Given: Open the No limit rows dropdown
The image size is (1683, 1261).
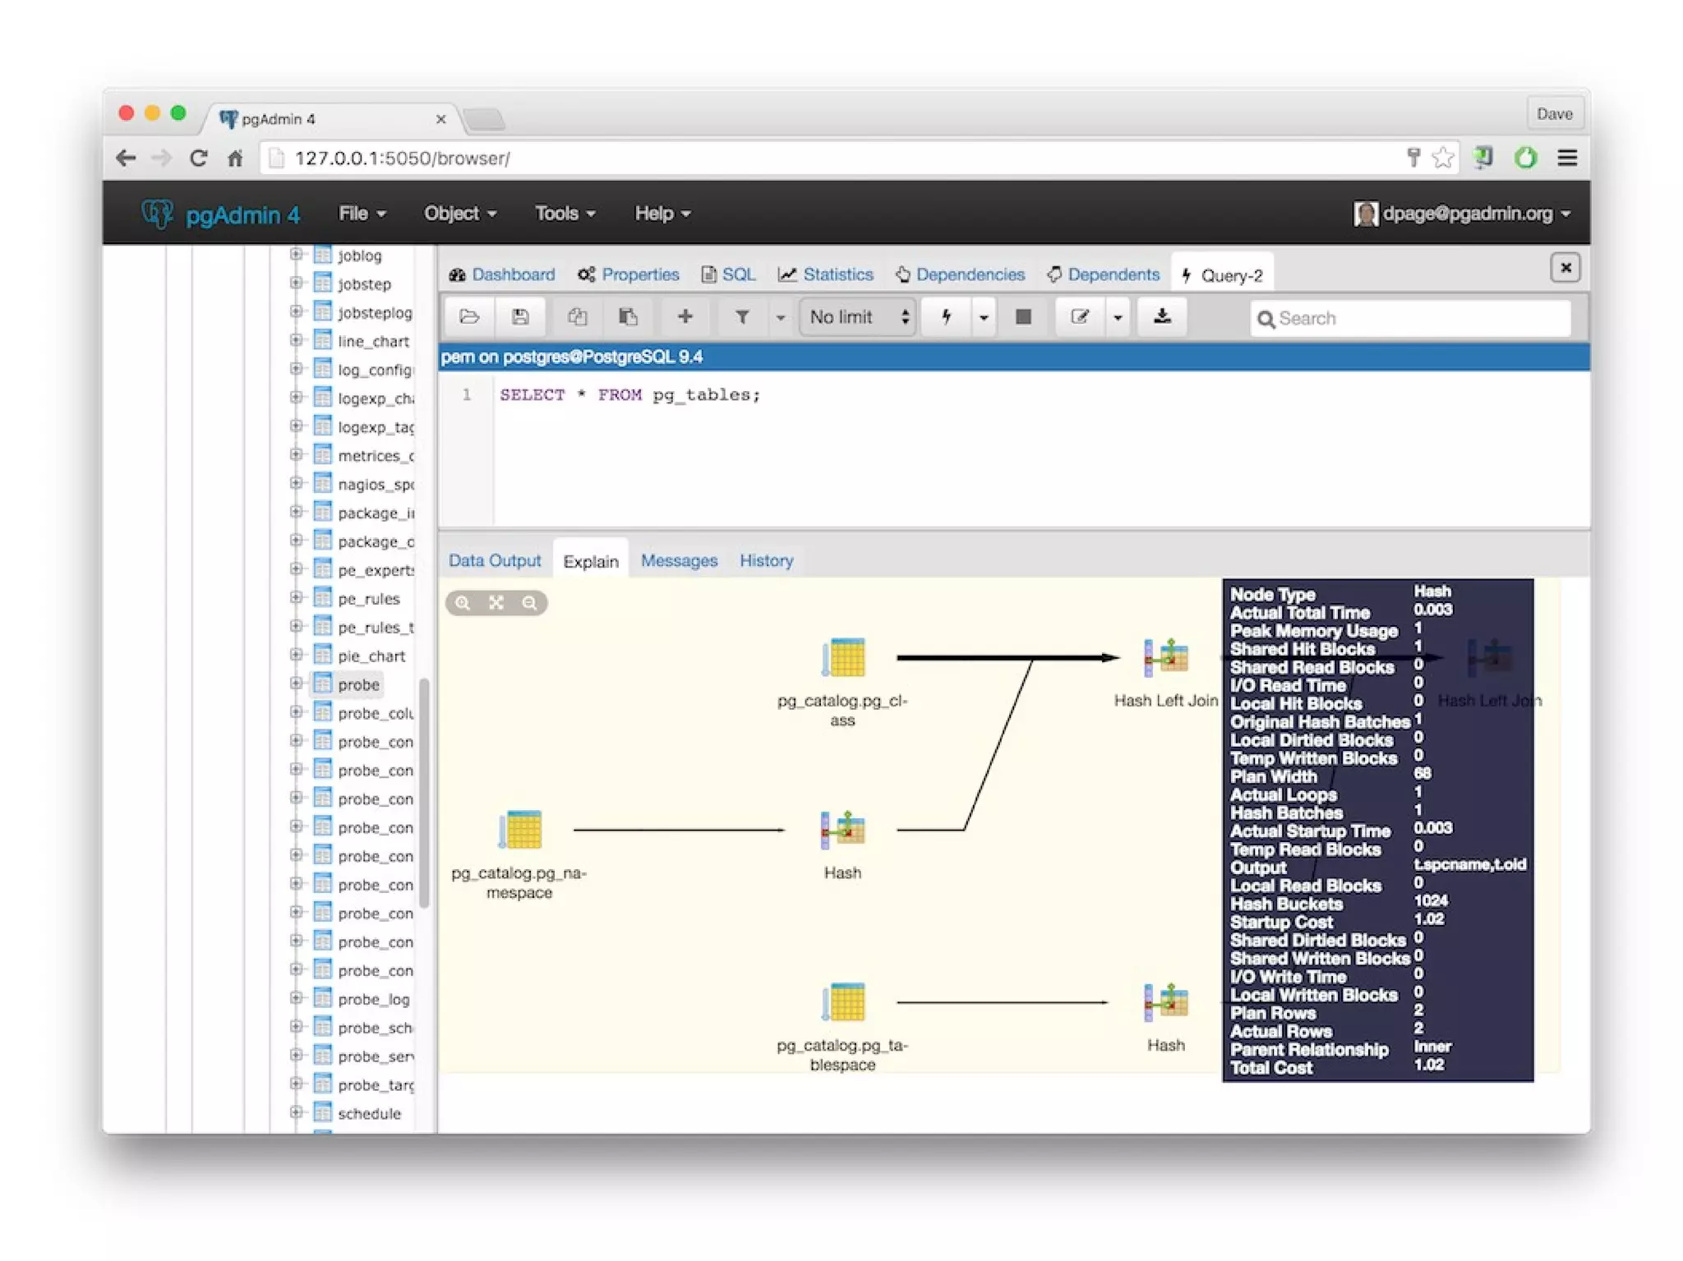Looking at the screenshot, I should (858, 317).
